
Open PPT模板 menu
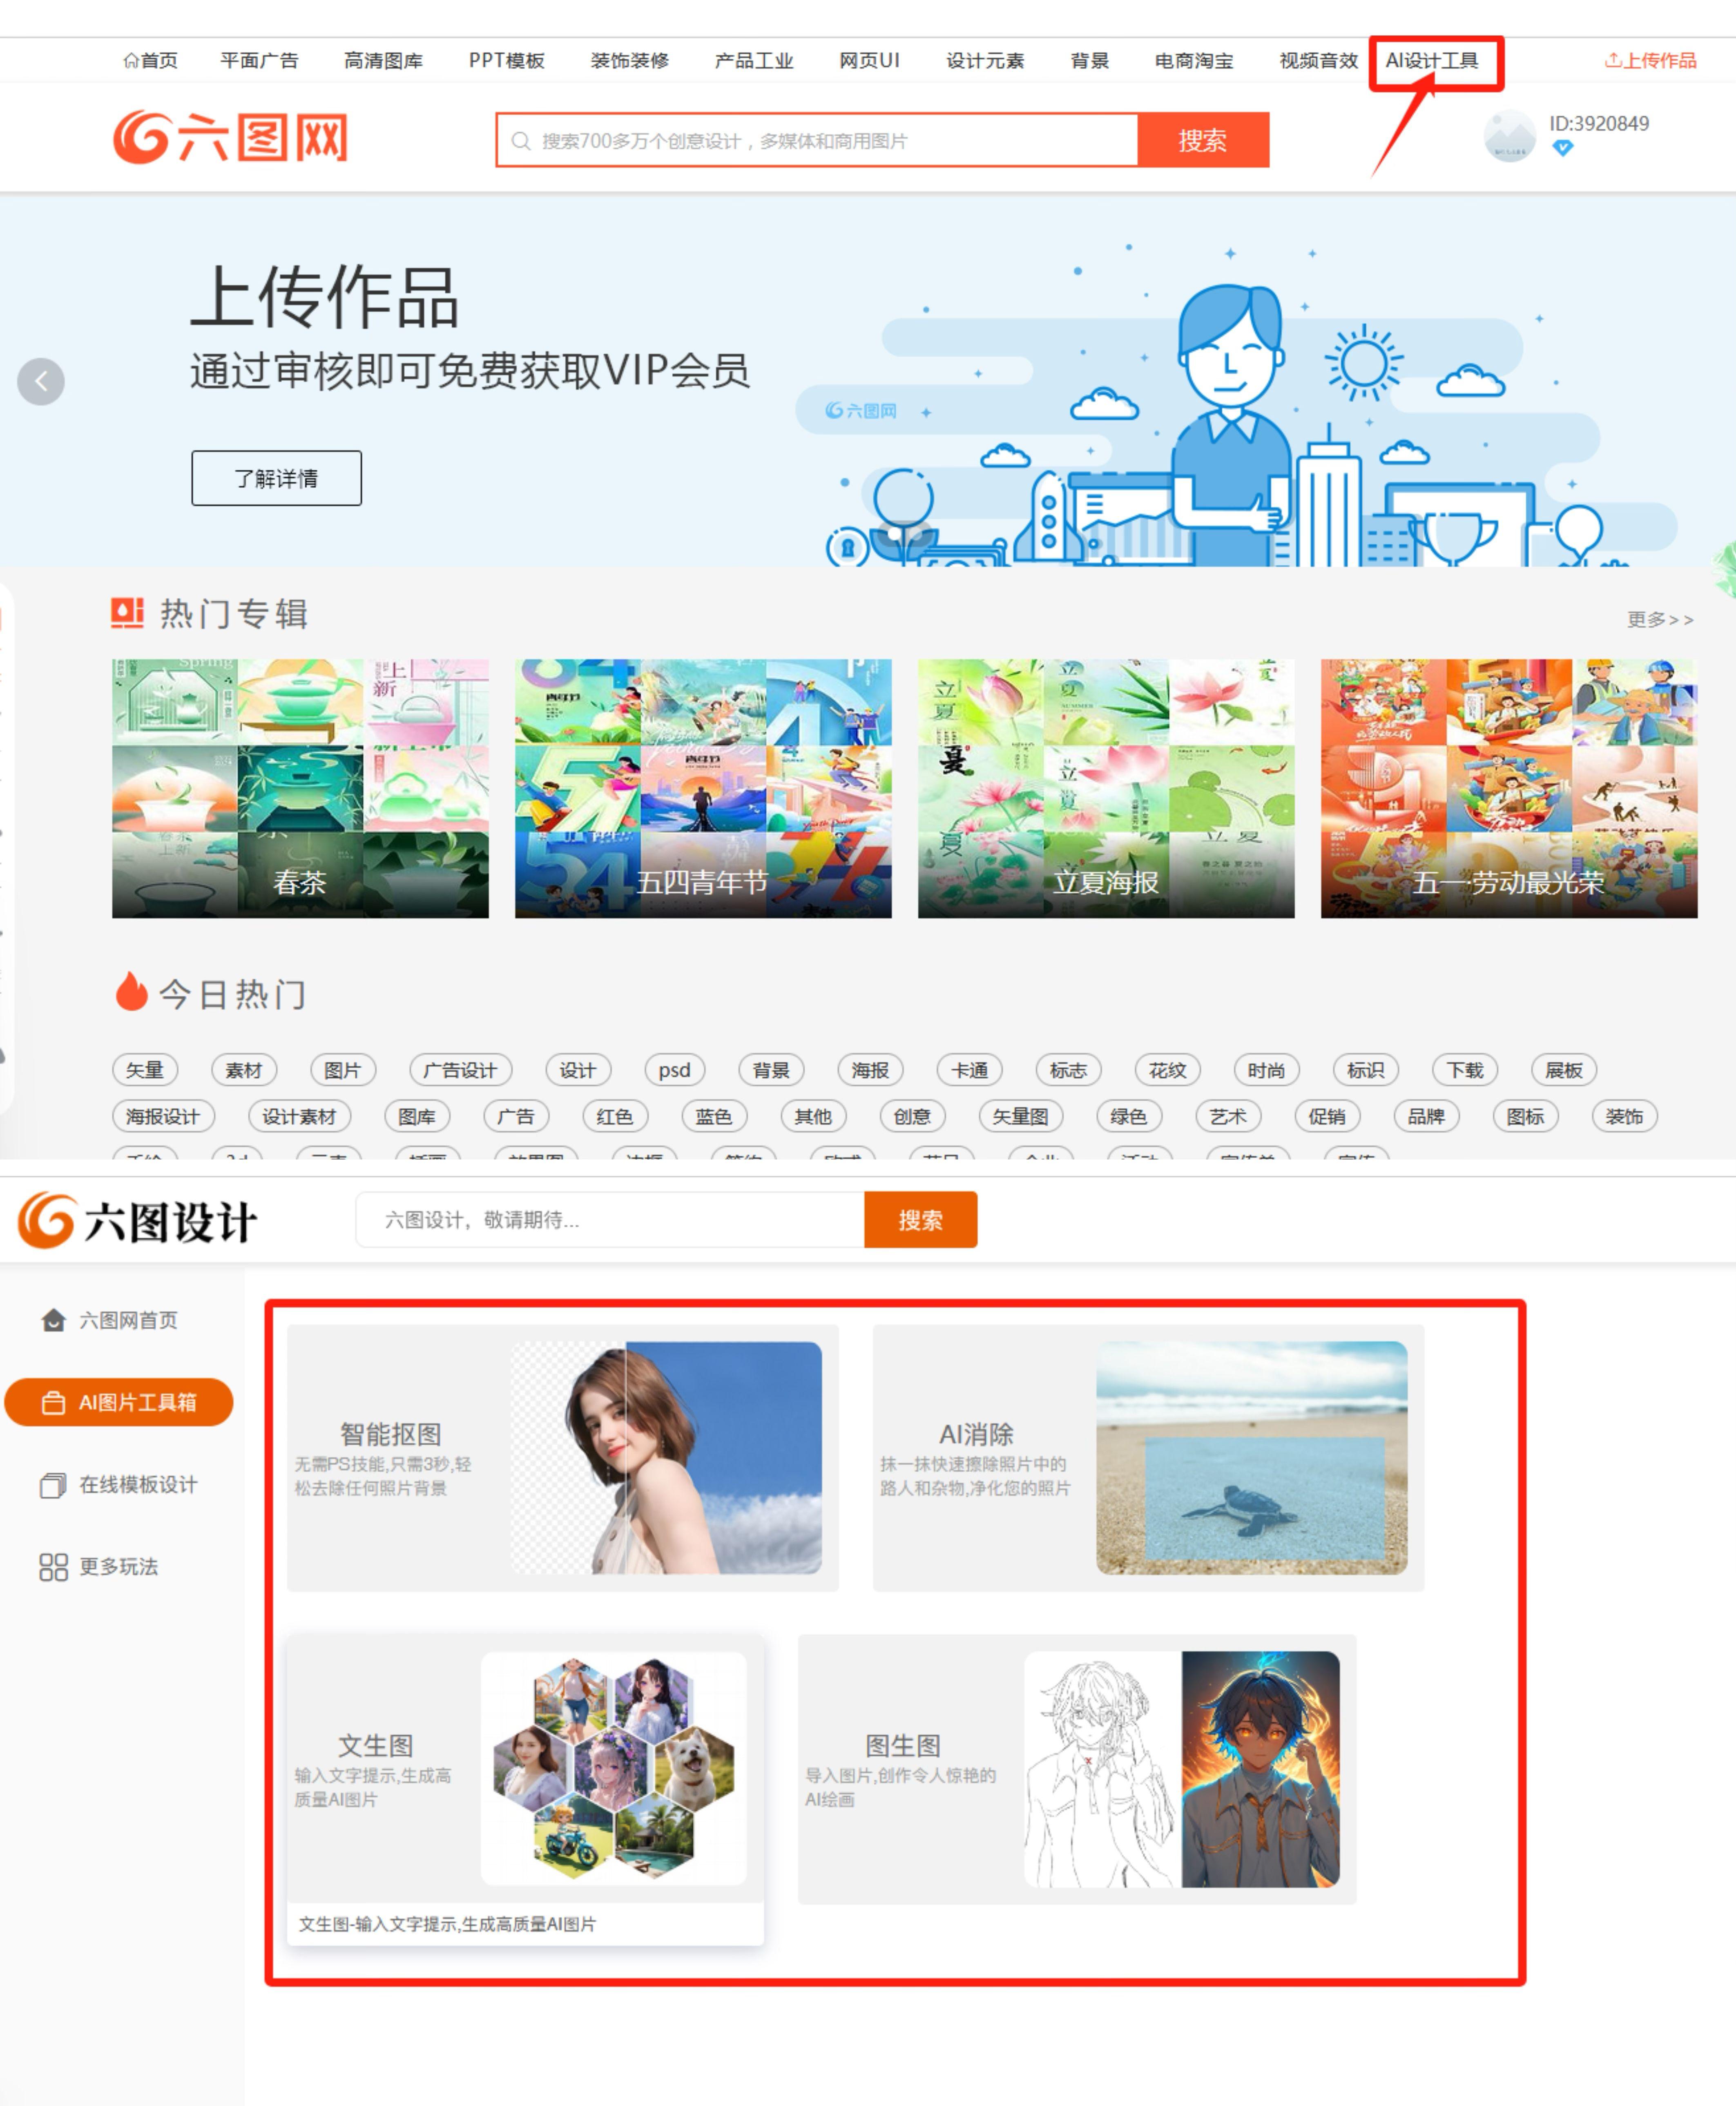(507, 61)
